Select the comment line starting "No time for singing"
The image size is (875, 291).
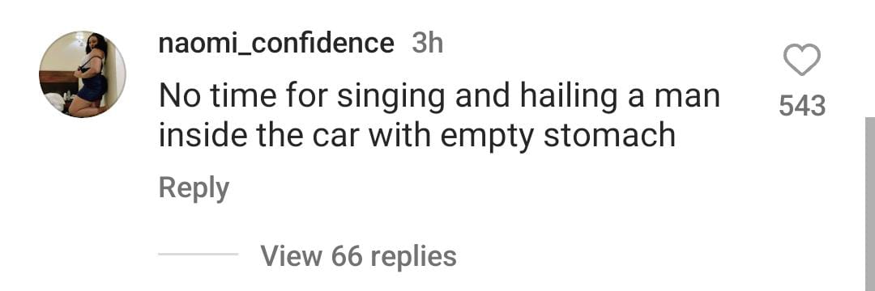(x=439, y=96)
